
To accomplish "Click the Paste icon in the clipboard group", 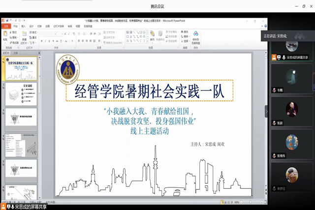I will [x=5, y=34].
